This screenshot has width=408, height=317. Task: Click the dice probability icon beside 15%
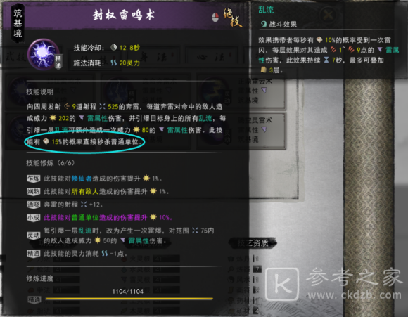[46, 141]
